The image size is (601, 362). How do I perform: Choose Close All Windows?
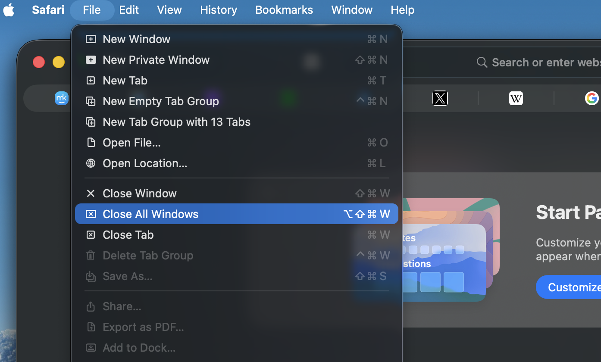[150, 214]
